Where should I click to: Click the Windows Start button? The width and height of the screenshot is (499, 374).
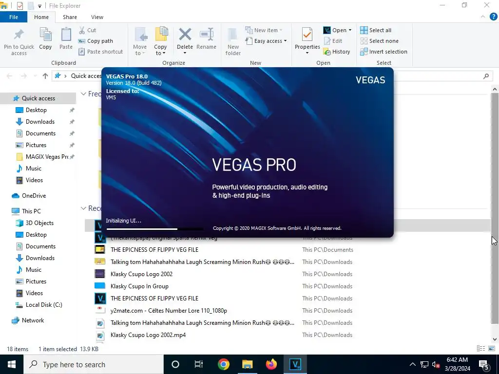click(12, 364)
